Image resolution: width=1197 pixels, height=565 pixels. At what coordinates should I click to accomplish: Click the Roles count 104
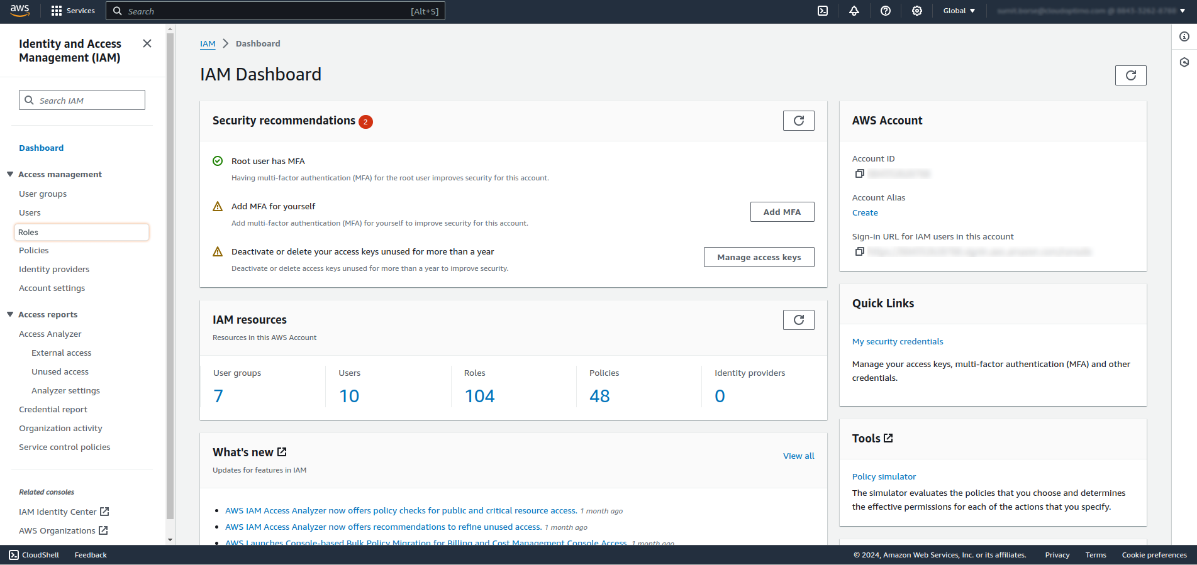click(x=479, y=396)
